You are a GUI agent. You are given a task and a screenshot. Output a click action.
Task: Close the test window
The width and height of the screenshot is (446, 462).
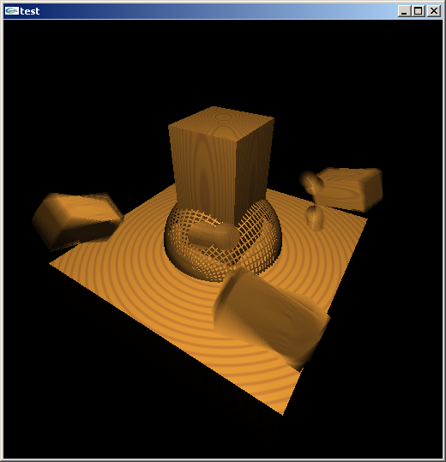click(434, 11)
